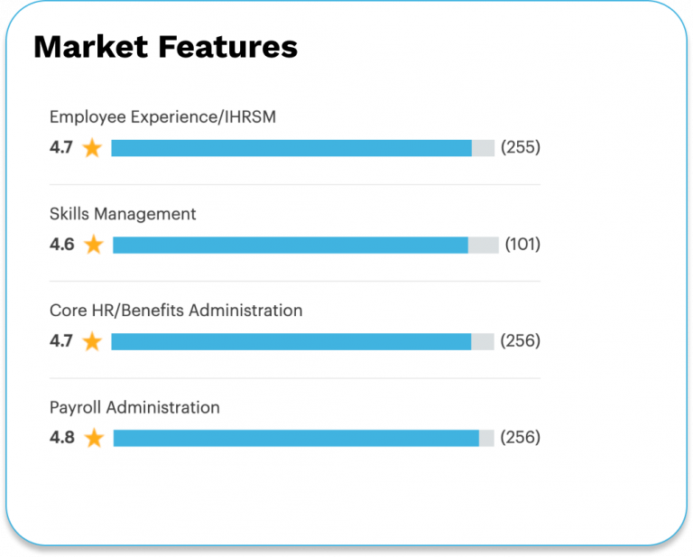Click the Payroll Administration rating bar

[x=304, y=438]
